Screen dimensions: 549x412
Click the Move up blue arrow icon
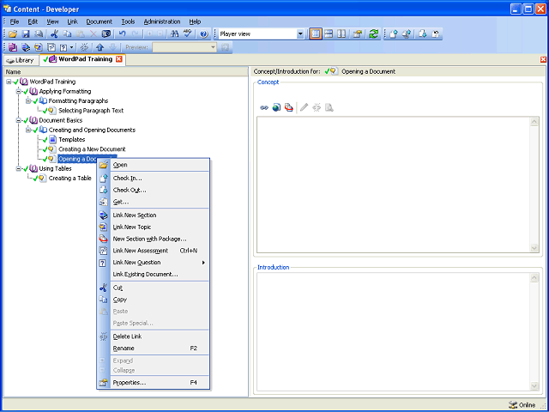tap(100, 47)
